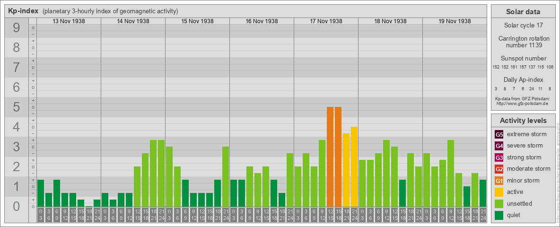Click sunspot value 106
Viewport: 560px width, 227px height.
click(550, 67)
